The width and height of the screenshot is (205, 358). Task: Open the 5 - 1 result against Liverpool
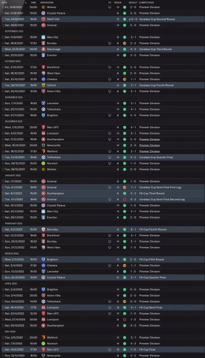coord(133,133)
